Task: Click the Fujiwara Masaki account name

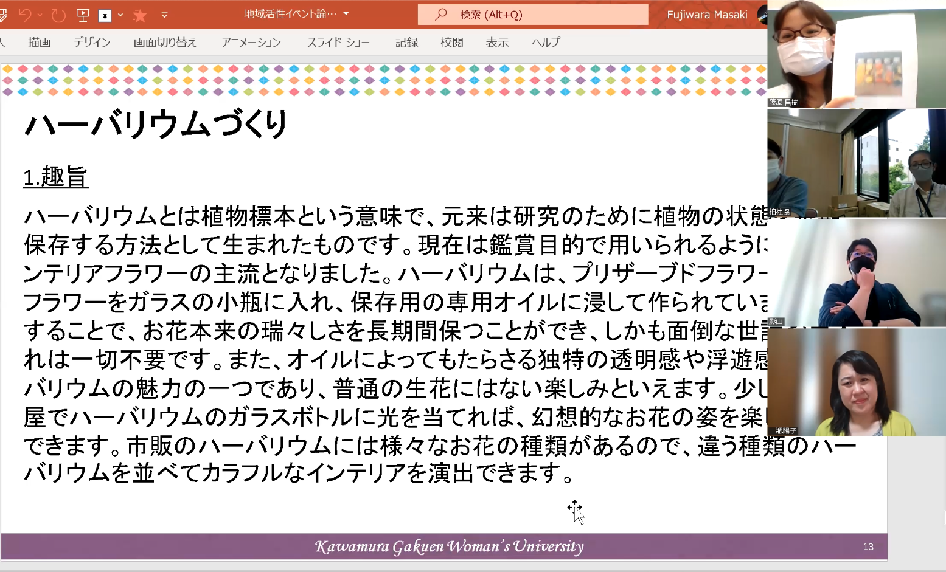Action: 707,15
